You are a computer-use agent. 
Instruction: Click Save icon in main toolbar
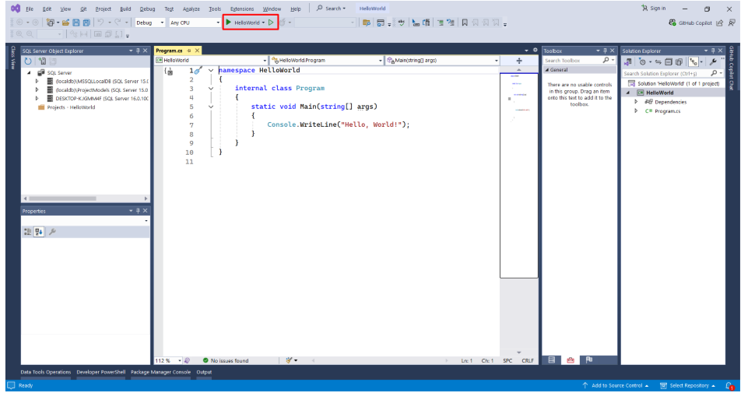point(76,23)
